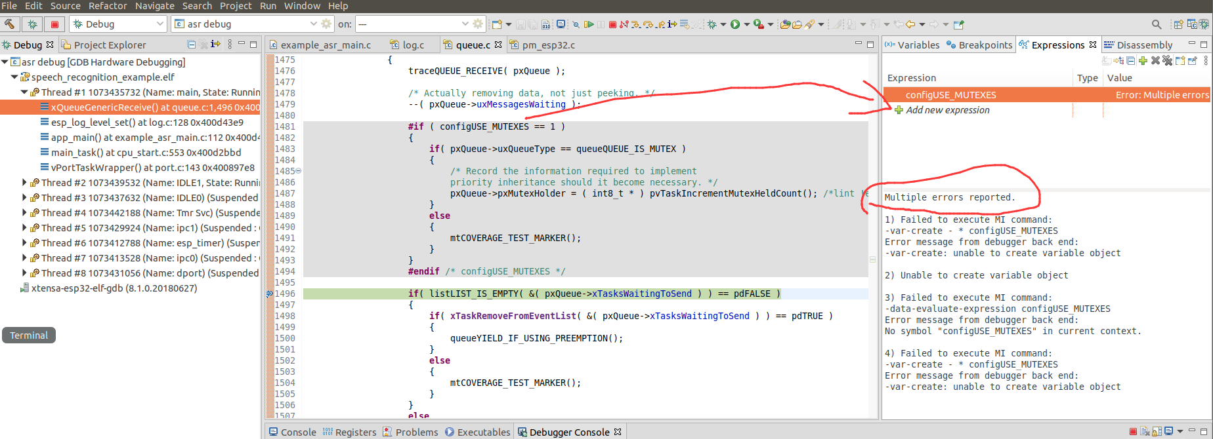Click the Step Over icon
Screen dimensions: 1213x439
(648, 24)
